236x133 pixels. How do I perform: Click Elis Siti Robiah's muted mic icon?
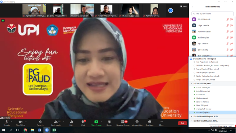(x=228, y=20)
